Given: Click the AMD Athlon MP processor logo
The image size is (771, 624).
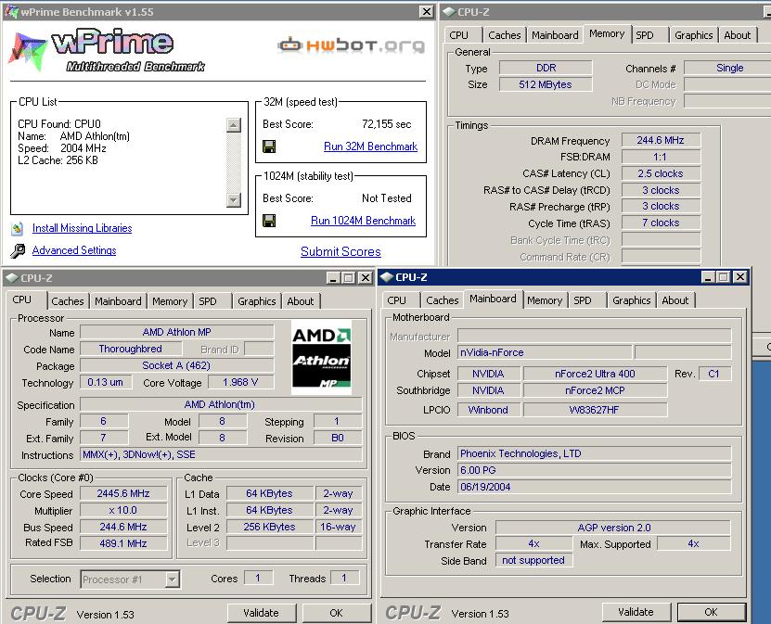Looking at the screenshot, I should tap(321, 357).
